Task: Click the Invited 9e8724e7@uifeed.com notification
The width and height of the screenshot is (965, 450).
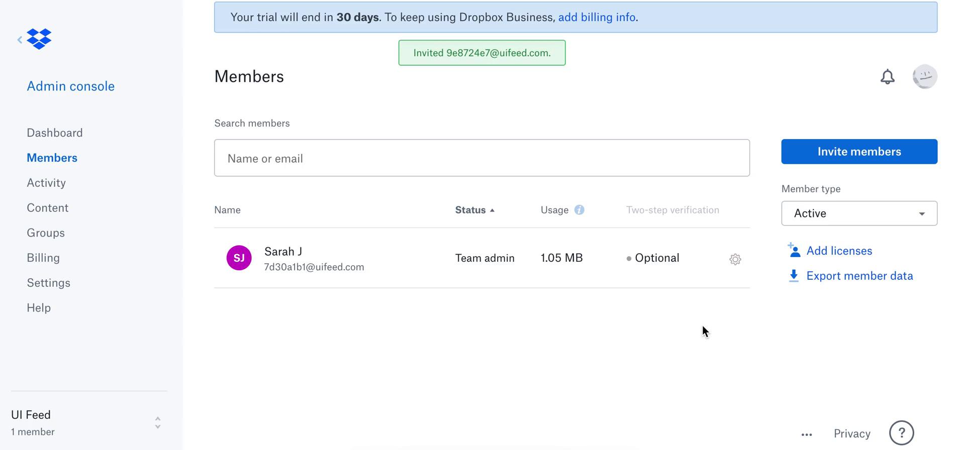Action: click(x=482, y=53)
